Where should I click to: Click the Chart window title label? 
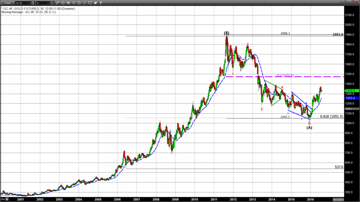click(8, 3)
